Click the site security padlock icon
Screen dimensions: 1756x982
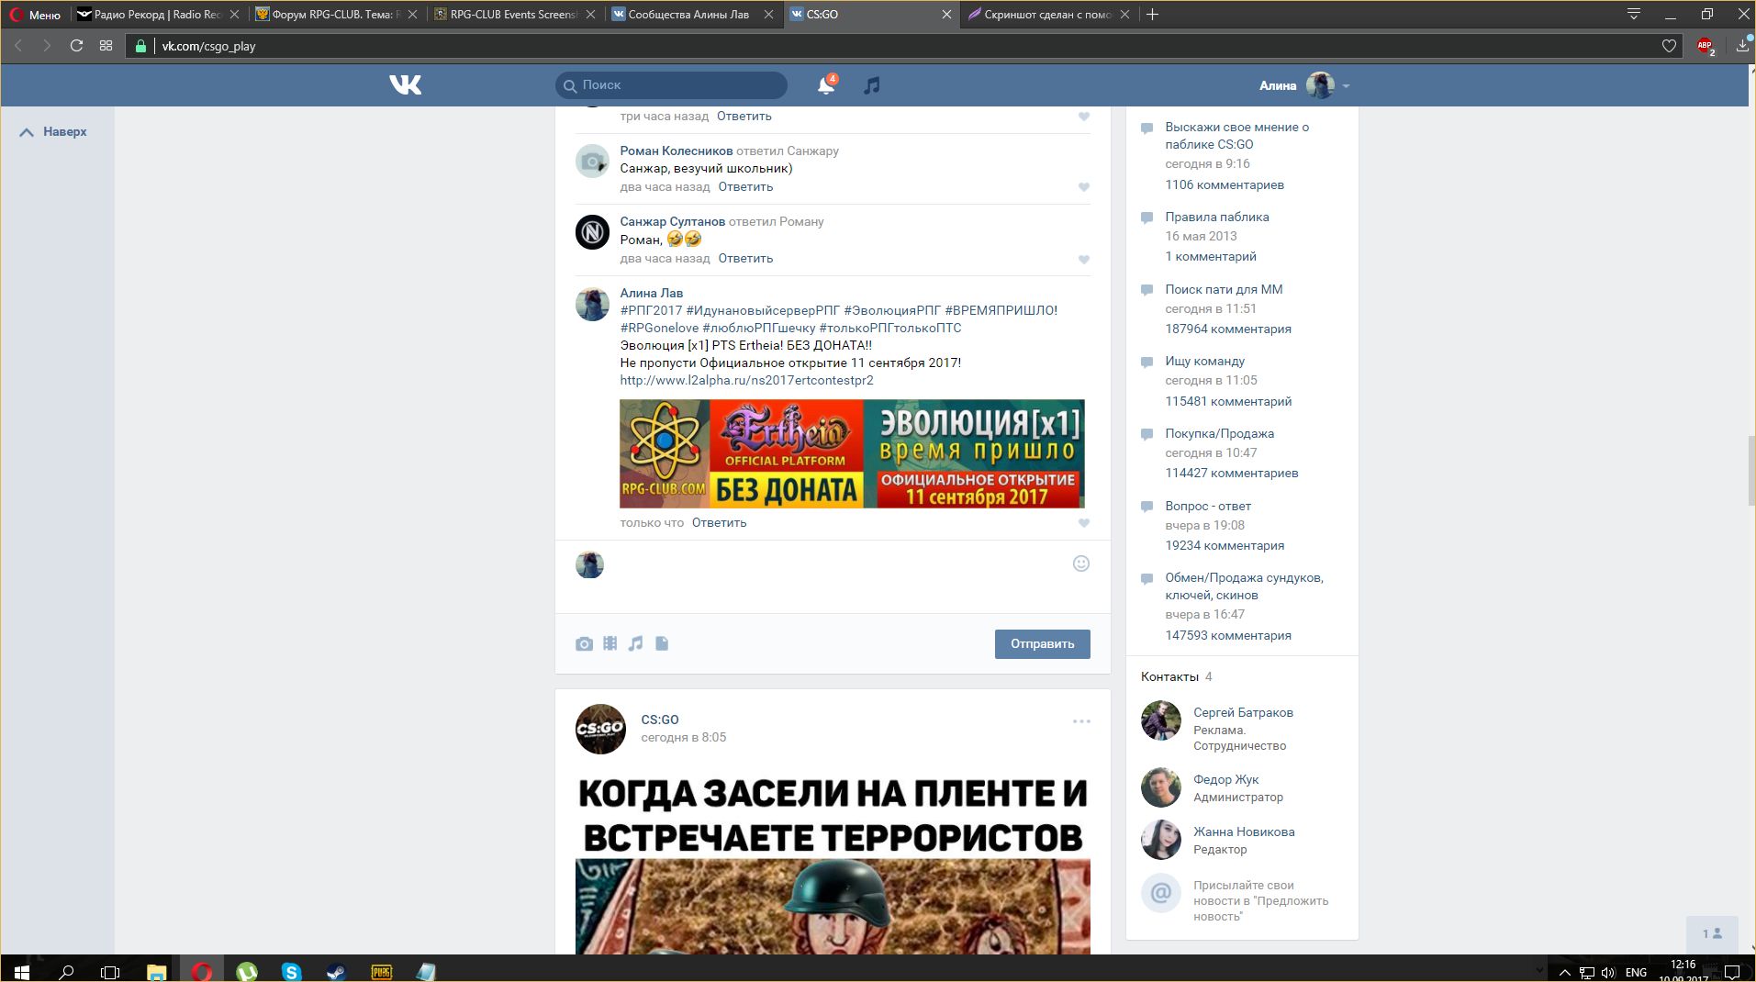[140, 46]
